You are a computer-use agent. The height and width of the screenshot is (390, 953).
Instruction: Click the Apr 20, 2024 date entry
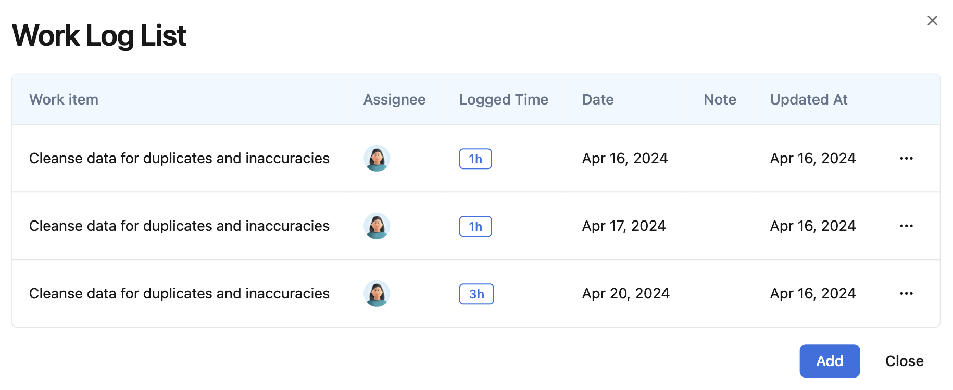625,293
